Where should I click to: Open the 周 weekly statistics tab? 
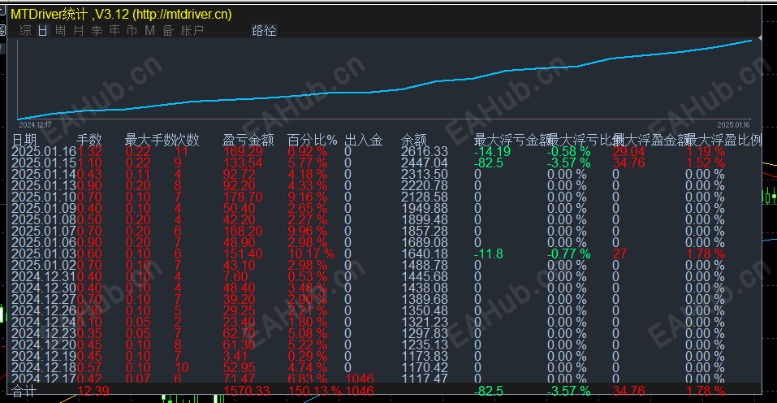click(x=61, y=30)
